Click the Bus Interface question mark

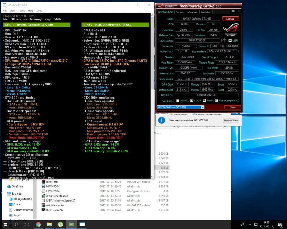pyautogui.click(x=238, y=52)
